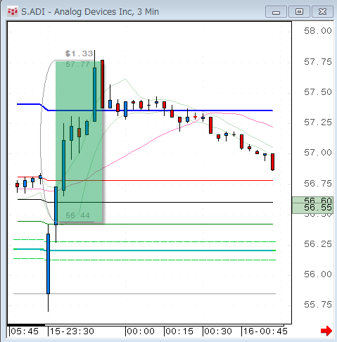
Task: Click the 57.77 high label in green box
Action: coord(77,64)
